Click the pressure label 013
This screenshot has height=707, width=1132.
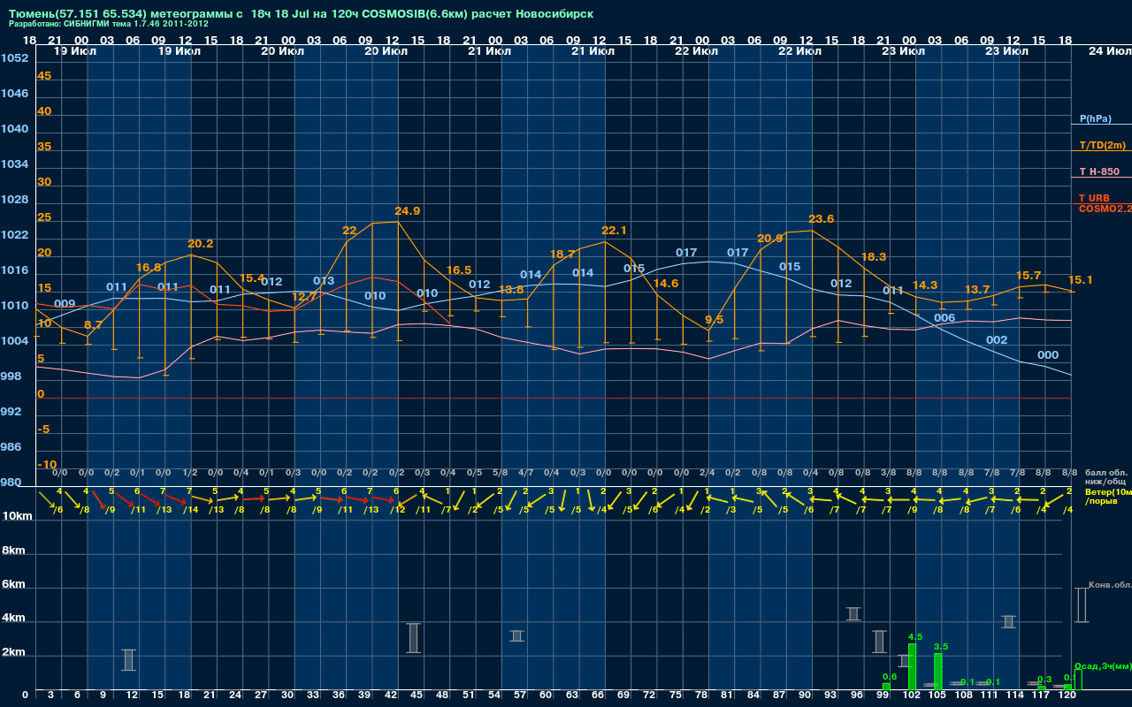click(x=324, y=281)
